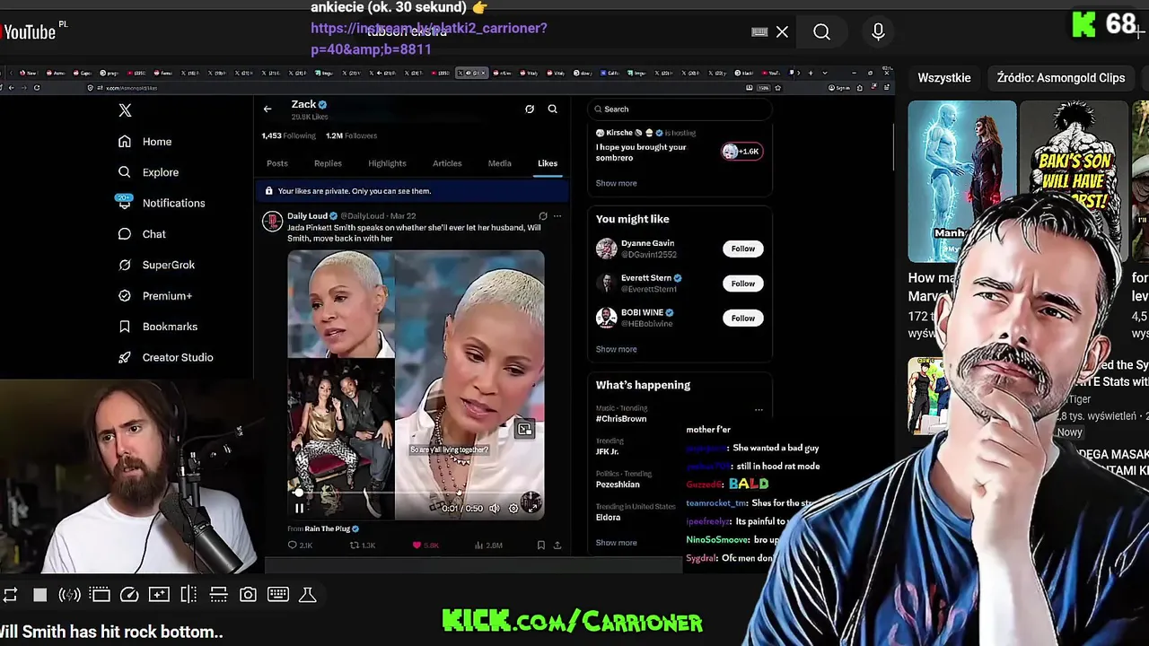Open SuperGrok in X sidebar
The height and width of the screenshot is (646, 1149).
pos(156,265)
